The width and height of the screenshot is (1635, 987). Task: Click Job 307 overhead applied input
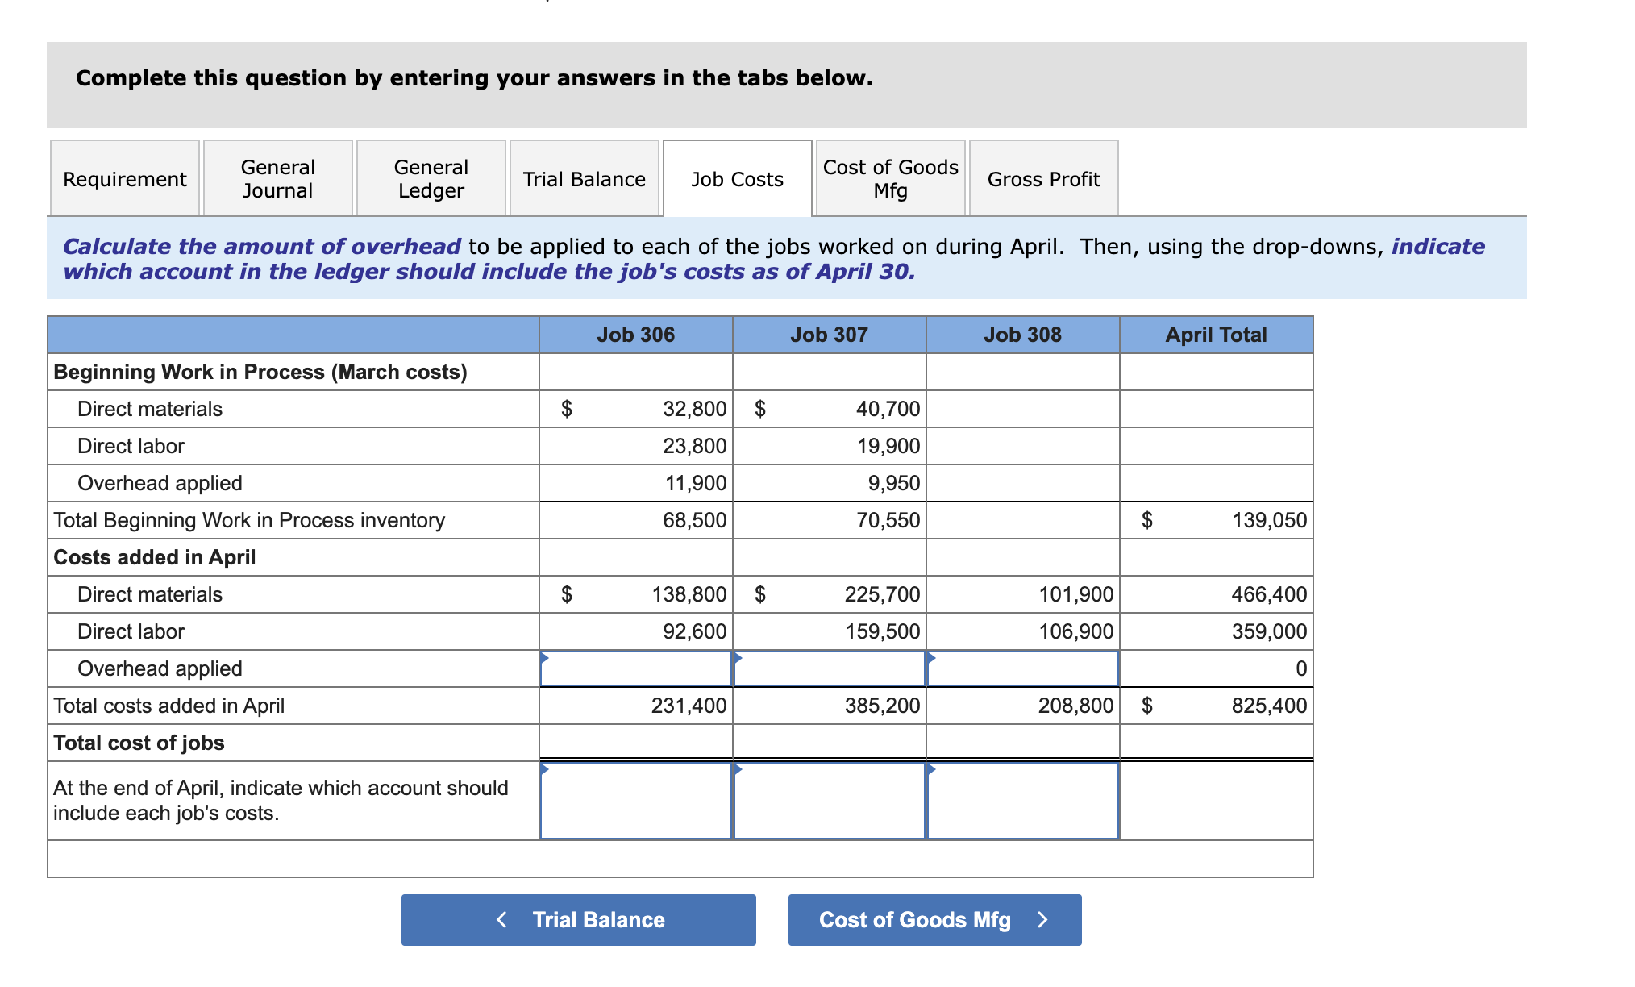[x=830, y=668]
